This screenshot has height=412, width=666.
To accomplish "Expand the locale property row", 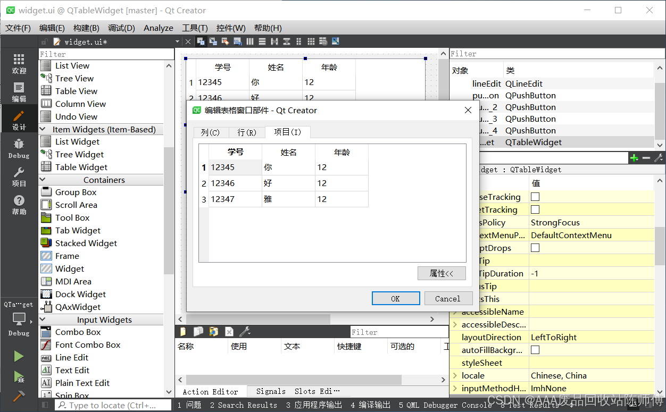I will pos(455,375).
